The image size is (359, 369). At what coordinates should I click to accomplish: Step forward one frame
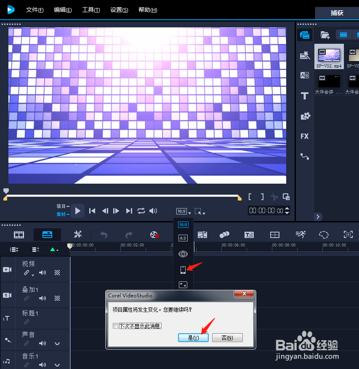click(116, 211)
